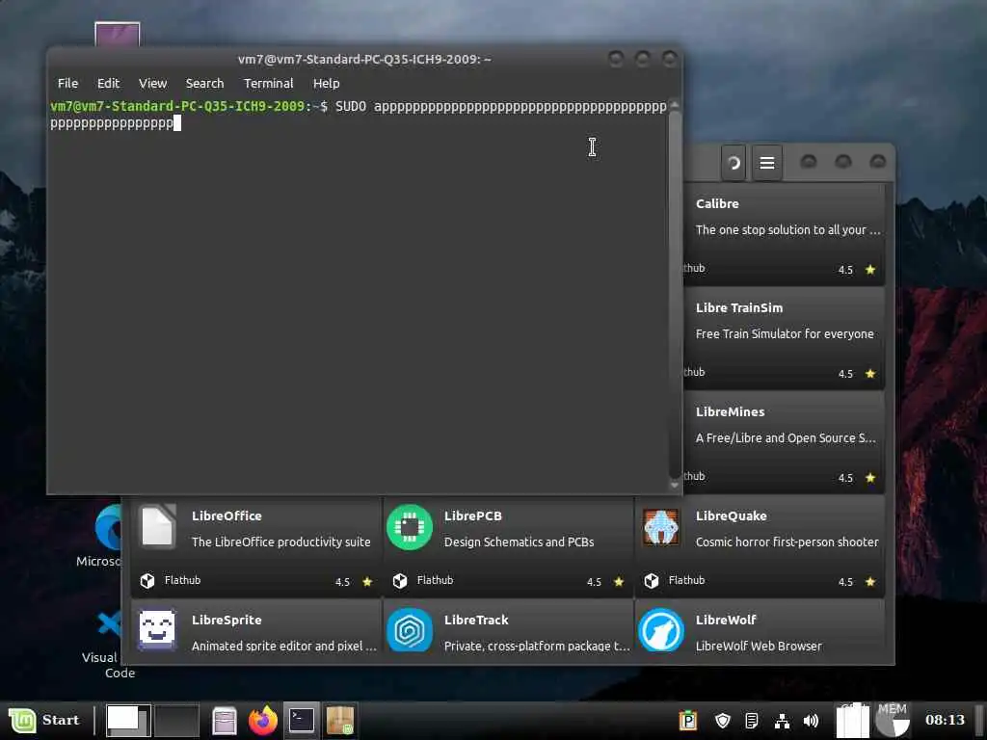
Task: Click the rating star on LibreMines card
Action: tap(870, 477)
